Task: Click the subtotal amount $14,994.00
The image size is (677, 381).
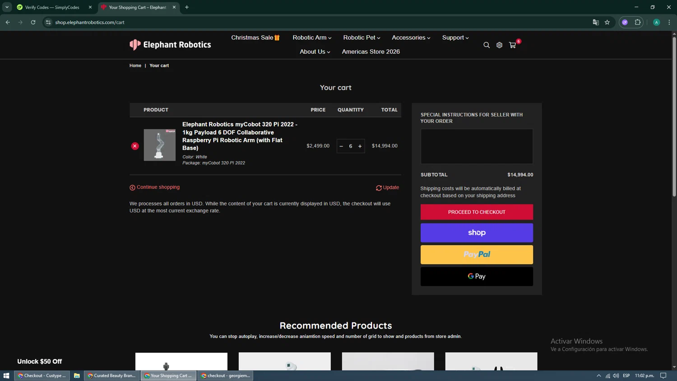Action: tap(520, 175)
